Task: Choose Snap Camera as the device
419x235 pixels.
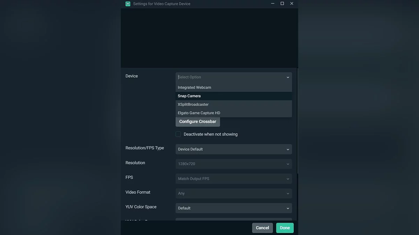Action: pyautogui.click(x=234, y=96)
